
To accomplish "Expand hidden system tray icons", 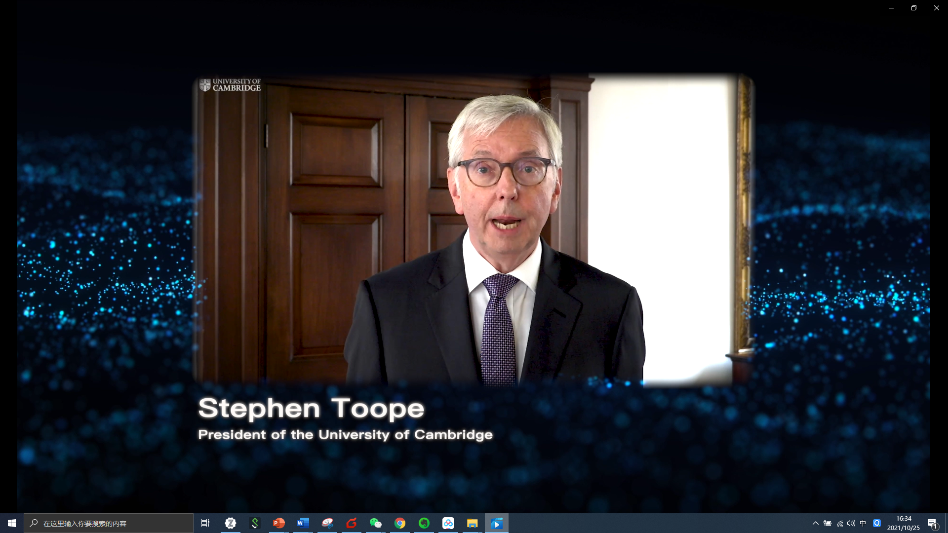I will 816,523.
